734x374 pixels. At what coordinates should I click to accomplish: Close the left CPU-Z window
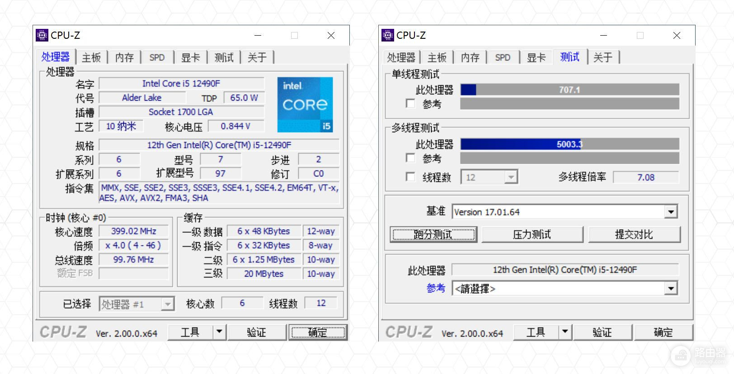[x=331, y=35]
